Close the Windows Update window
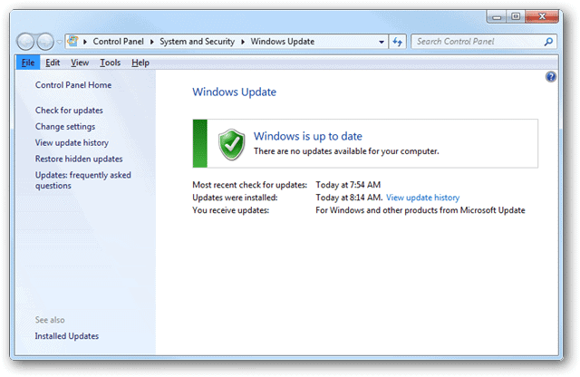This screenshot has width=580, height=377. (x=542, y=16)
